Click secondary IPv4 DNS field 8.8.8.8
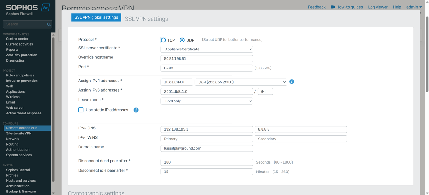 coord(301,129)
